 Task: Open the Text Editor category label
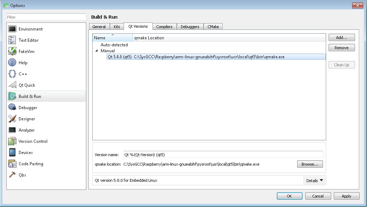point(29,40)
